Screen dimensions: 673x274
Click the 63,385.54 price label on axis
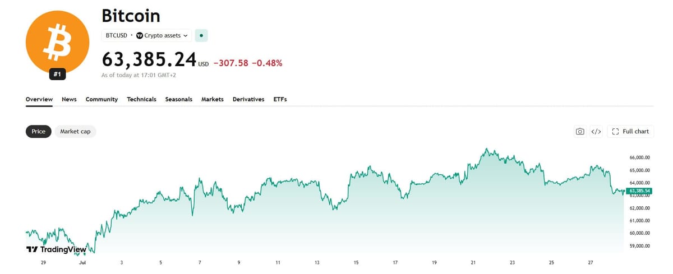(639, 191)
